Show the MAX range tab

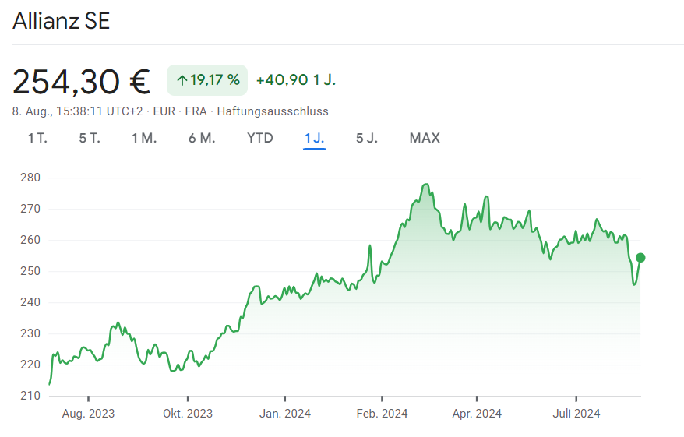point(425,138)
